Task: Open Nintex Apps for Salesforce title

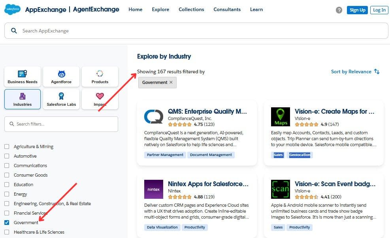Action: [x=208, y=184]
